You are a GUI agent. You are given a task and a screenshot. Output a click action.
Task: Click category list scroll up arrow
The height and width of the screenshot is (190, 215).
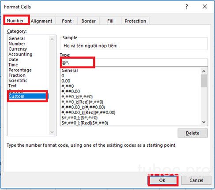click(52, 39)
